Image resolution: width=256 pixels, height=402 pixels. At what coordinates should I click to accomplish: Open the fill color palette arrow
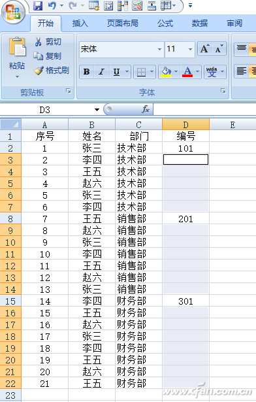[x=176, y=72]
